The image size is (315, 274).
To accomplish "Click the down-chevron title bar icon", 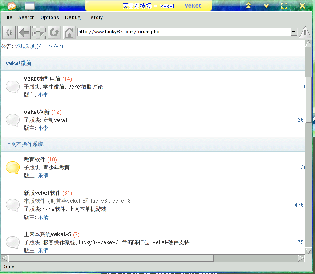I will click(266, 6).
